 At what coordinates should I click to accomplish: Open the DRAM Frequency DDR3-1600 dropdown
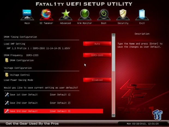[x=97, y=55]
